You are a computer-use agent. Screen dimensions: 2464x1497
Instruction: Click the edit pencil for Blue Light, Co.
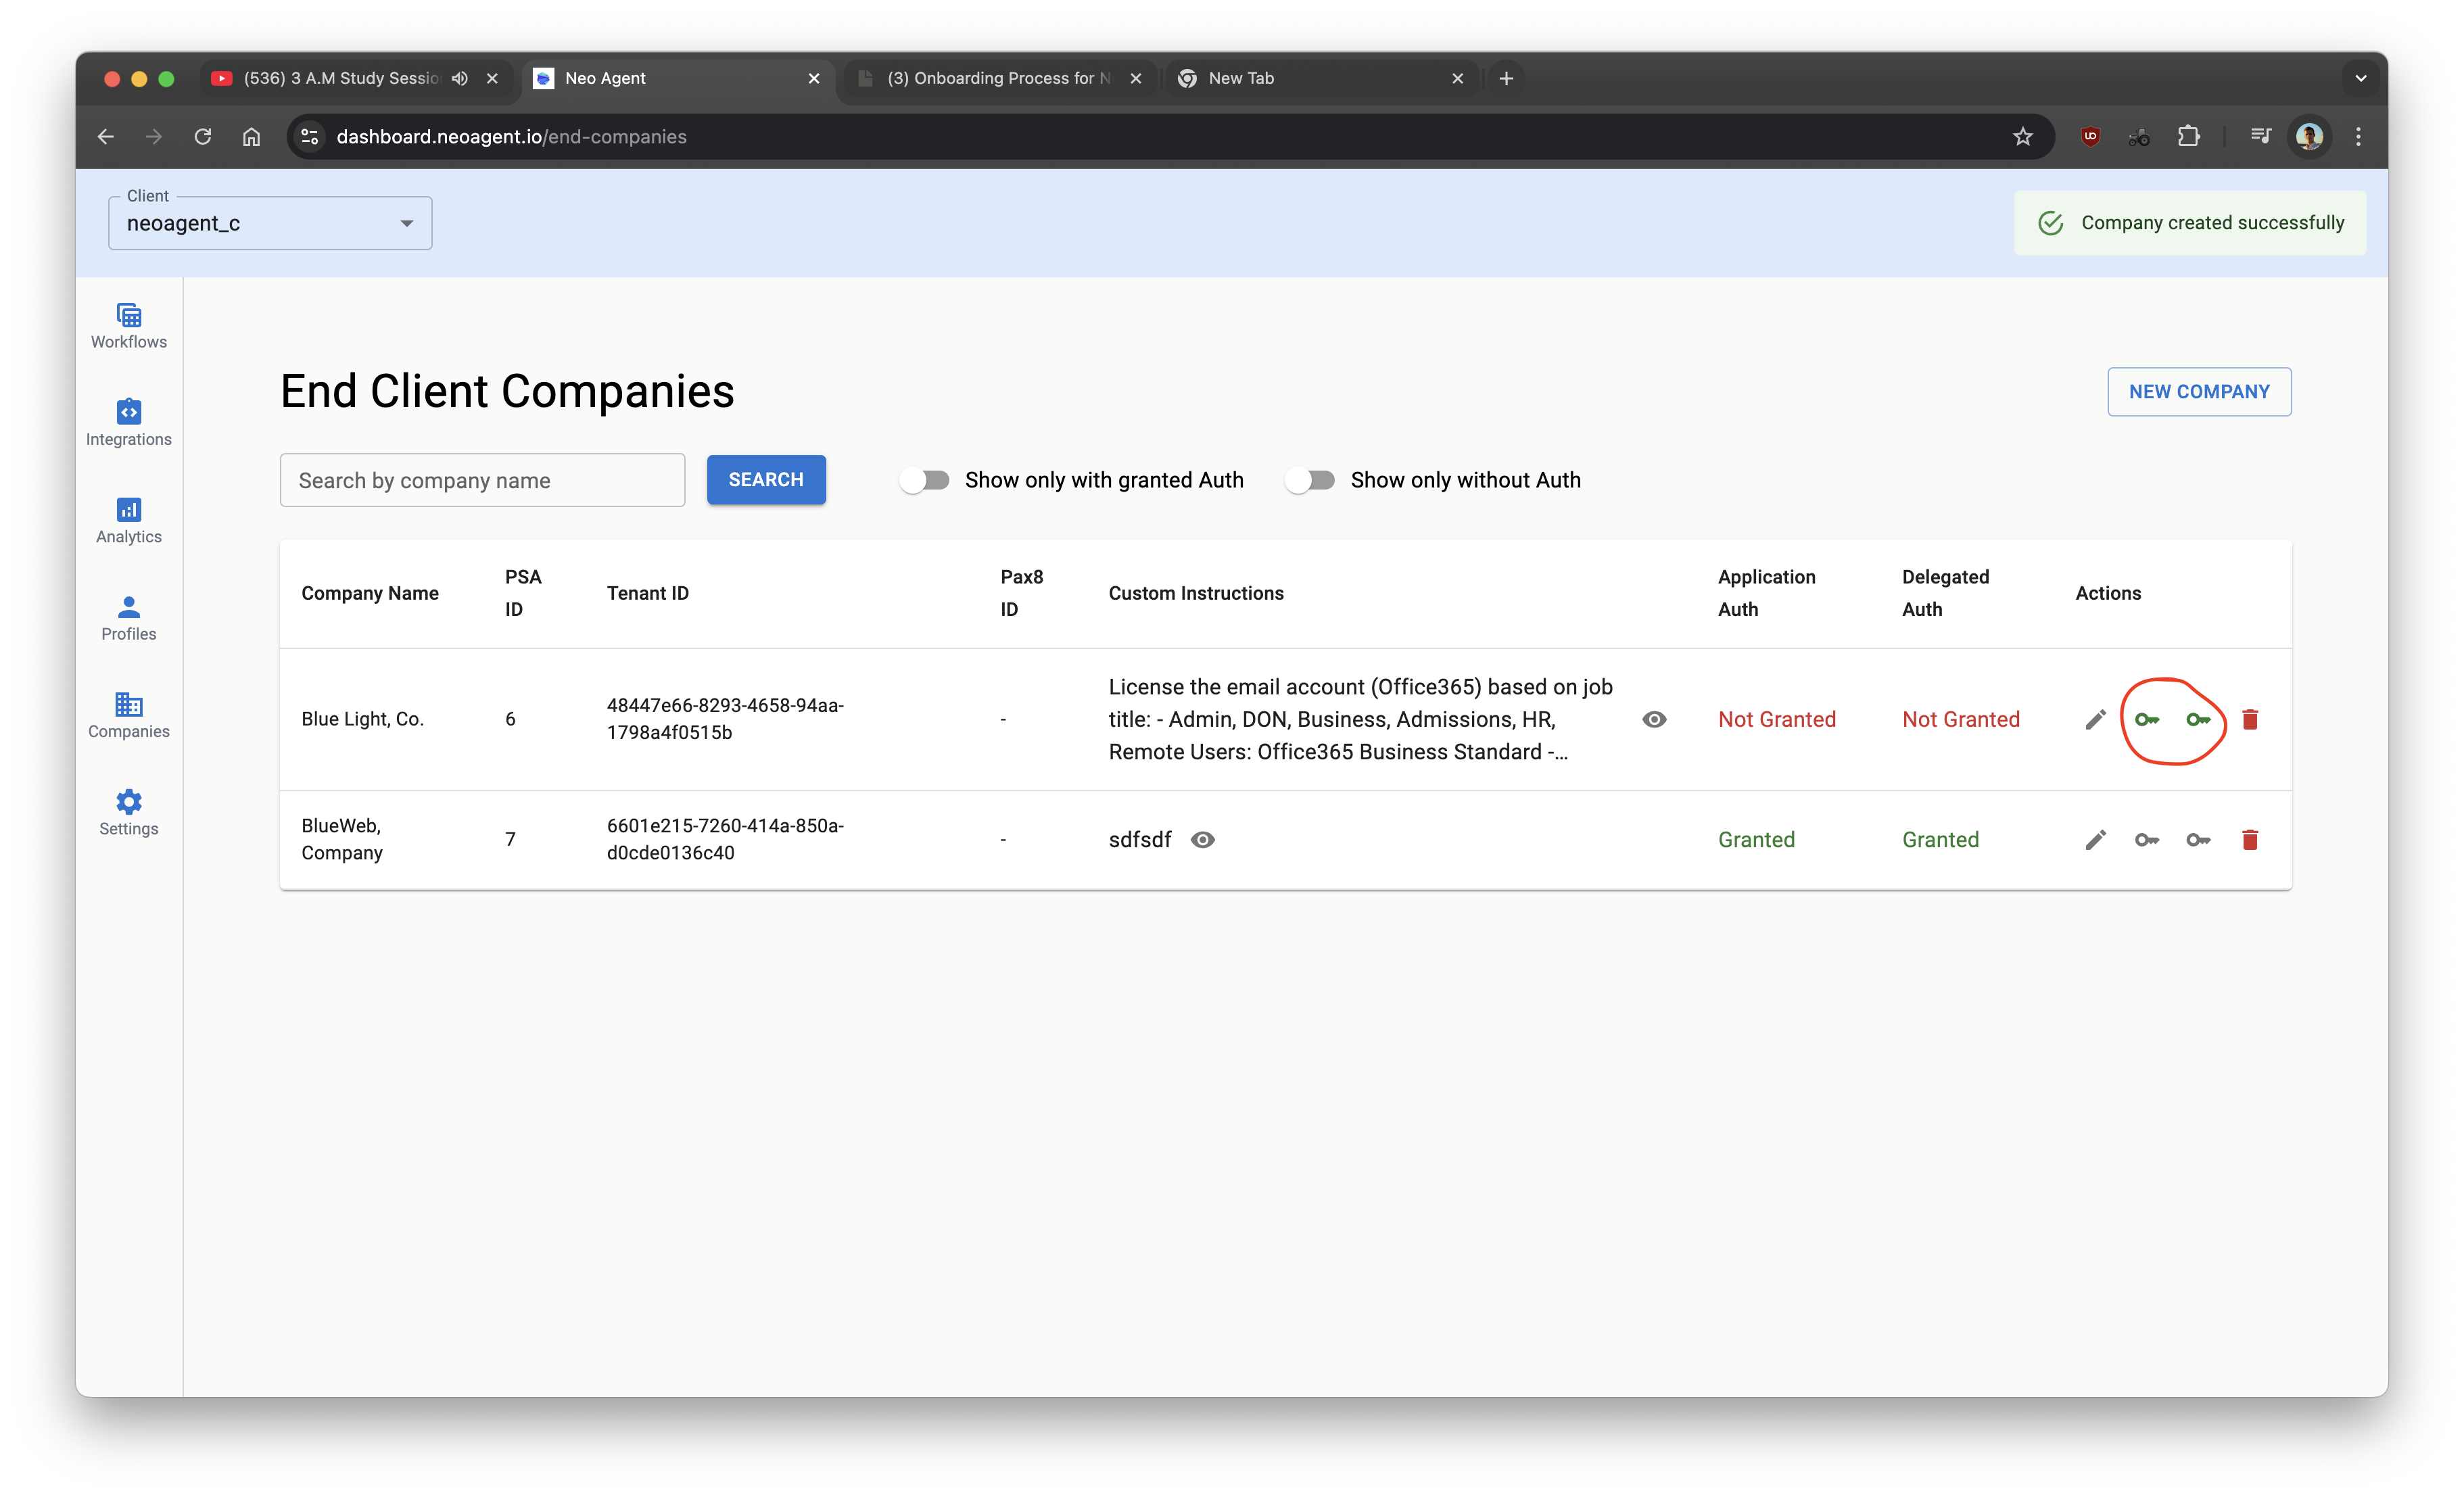pos(2095,720)
